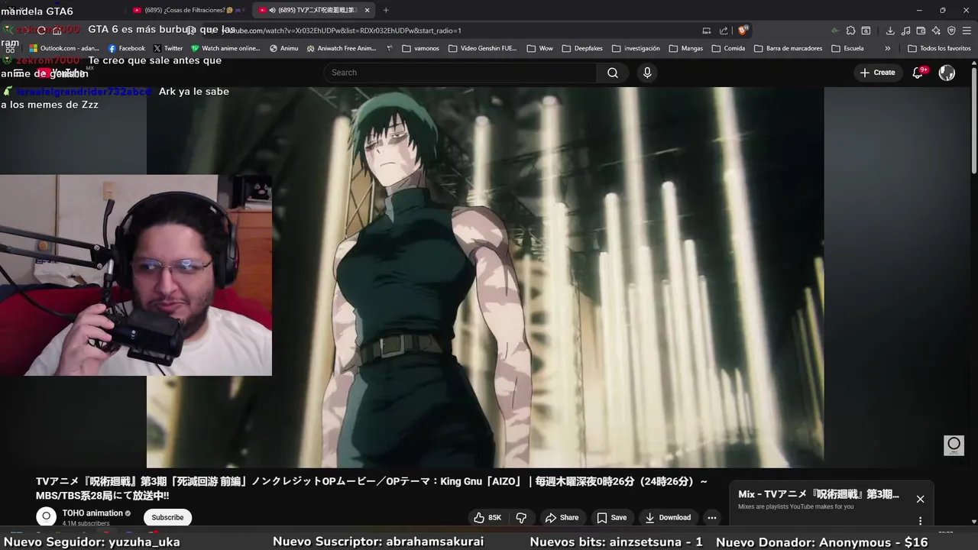This screenshot has width=978, height=550.
Task: Subscribe to TOHO animation
Action: 167,517
